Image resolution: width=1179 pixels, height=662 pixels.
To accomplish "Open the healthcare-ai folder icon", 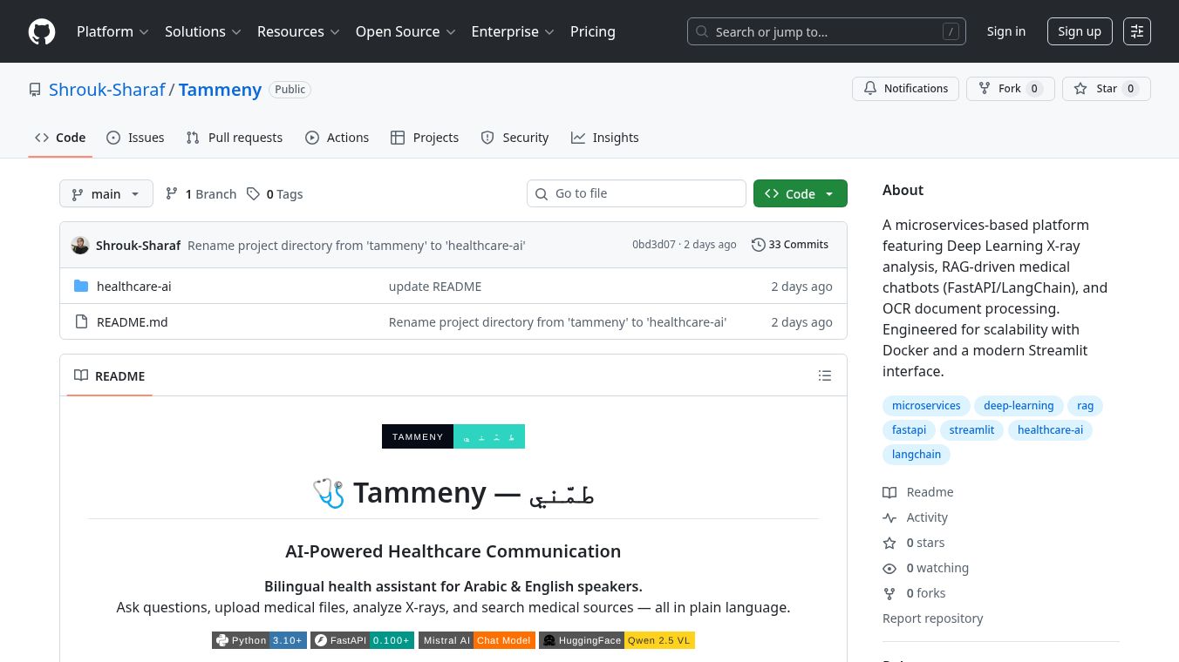I will pos(81,286).
